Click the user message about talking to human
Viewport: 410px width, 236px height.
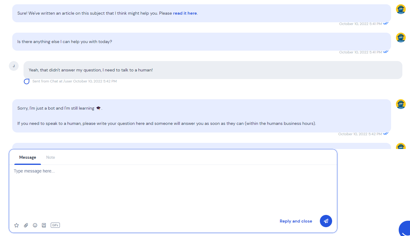(x=213, y=70)
